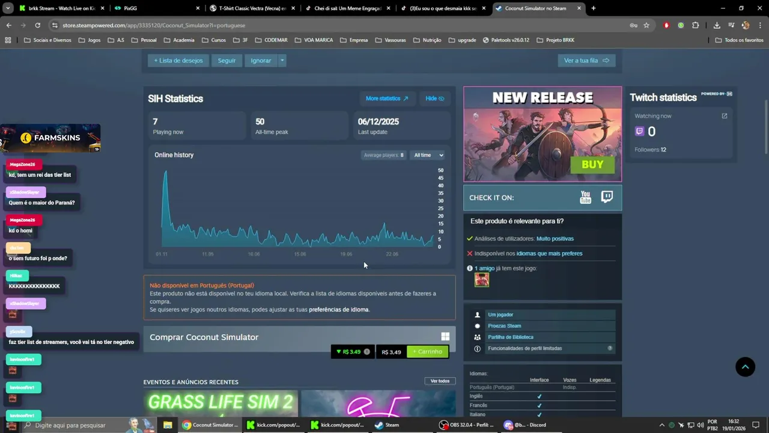The image size is (769, 433).
Task: Expand the Ignorar dropdown arrow
Action: click(x=282, y=60)
